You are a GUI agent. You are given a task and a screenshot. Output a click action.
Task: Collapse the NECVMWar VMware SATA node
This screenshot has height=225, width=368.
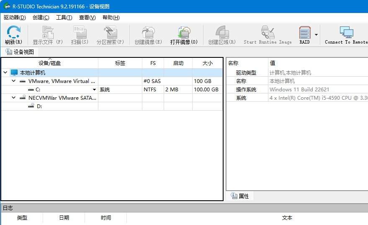(x=14, y=98)
